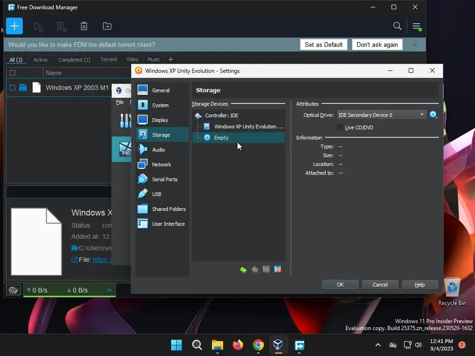
Task: Add a new FDM tag tab
Action: 171,60
